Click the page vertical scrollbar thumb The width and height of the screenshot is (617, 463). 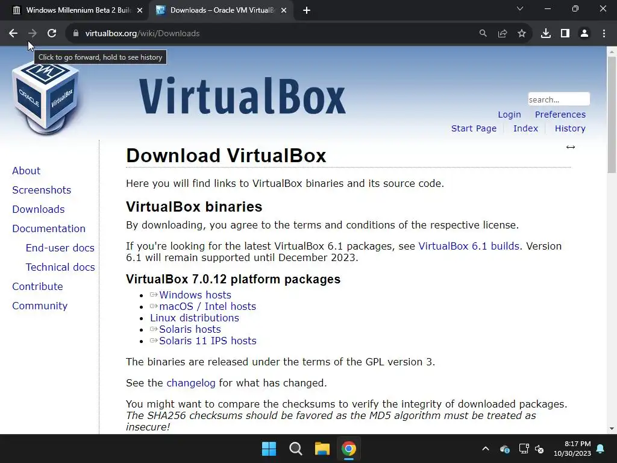(x=612, y=114)
